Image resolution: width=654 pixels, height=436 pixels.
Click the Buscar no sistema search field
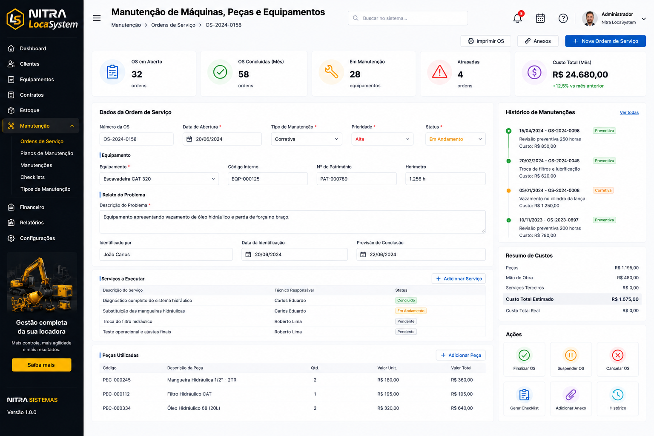pyautogui.click(x=408, y=18)
